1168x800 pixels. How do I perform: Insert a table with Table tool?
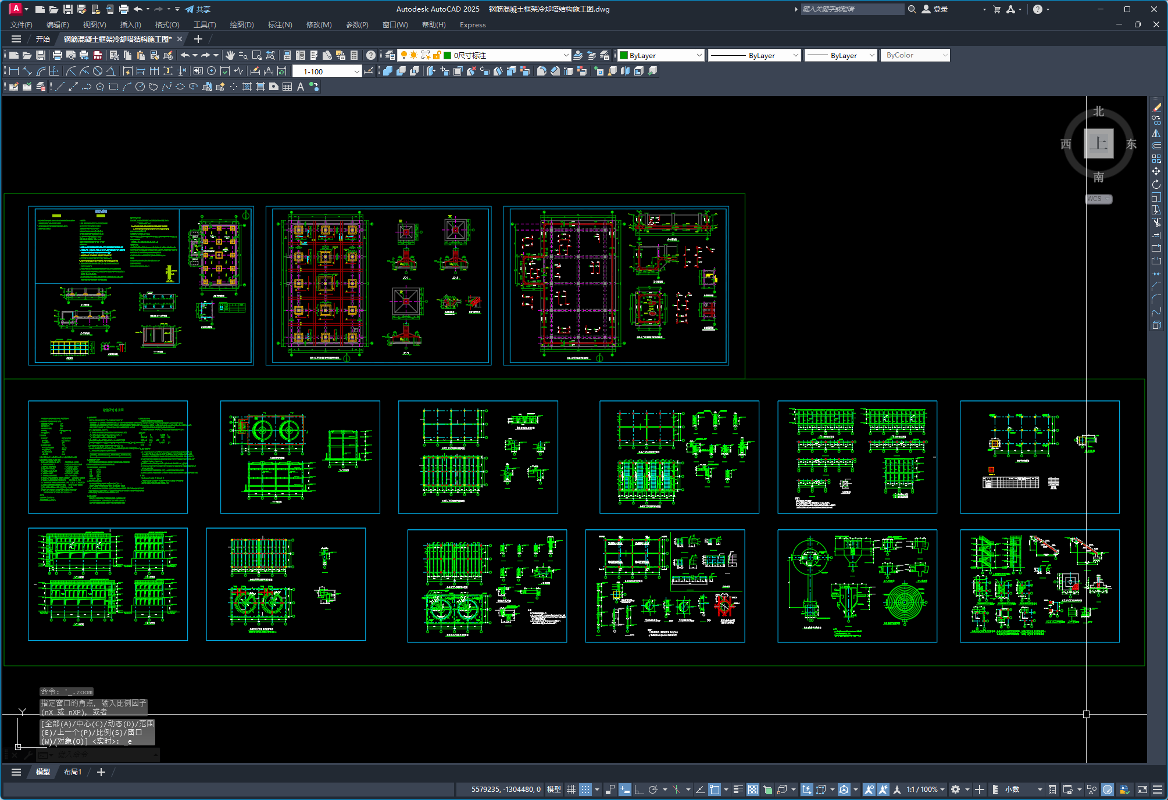(287, 87)
